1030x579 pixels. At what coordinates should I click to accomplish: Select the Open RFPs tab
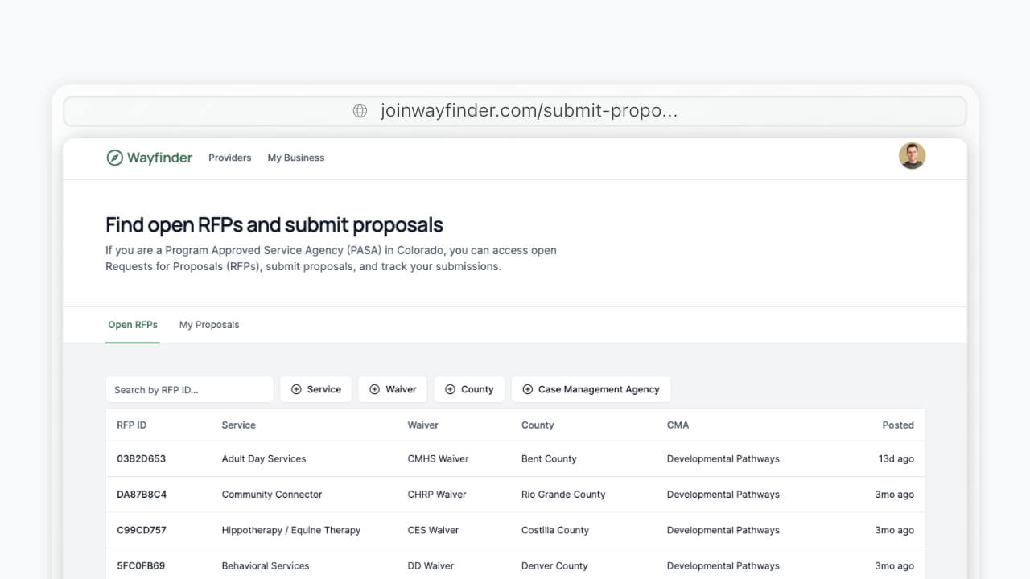pyautogui.click(x=133, y=325)
